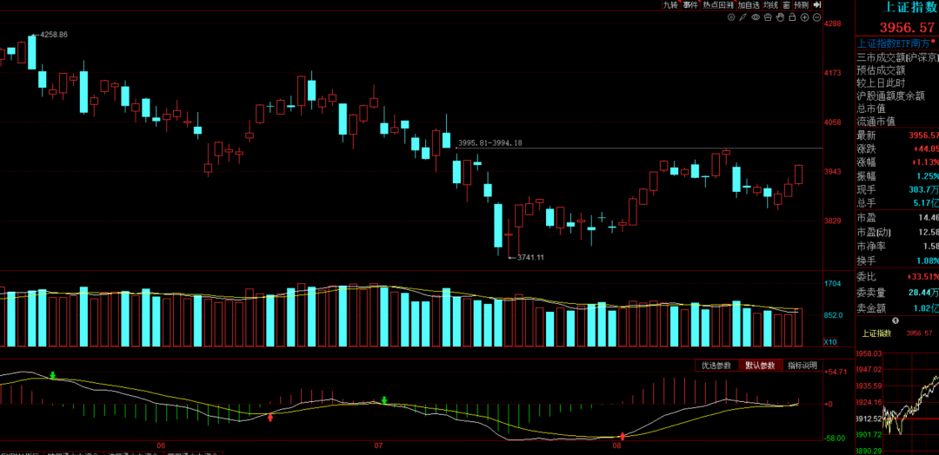Screen dimensions: 939x455
Task: Click the large 3956.57 price value
Action: (907, 28)
